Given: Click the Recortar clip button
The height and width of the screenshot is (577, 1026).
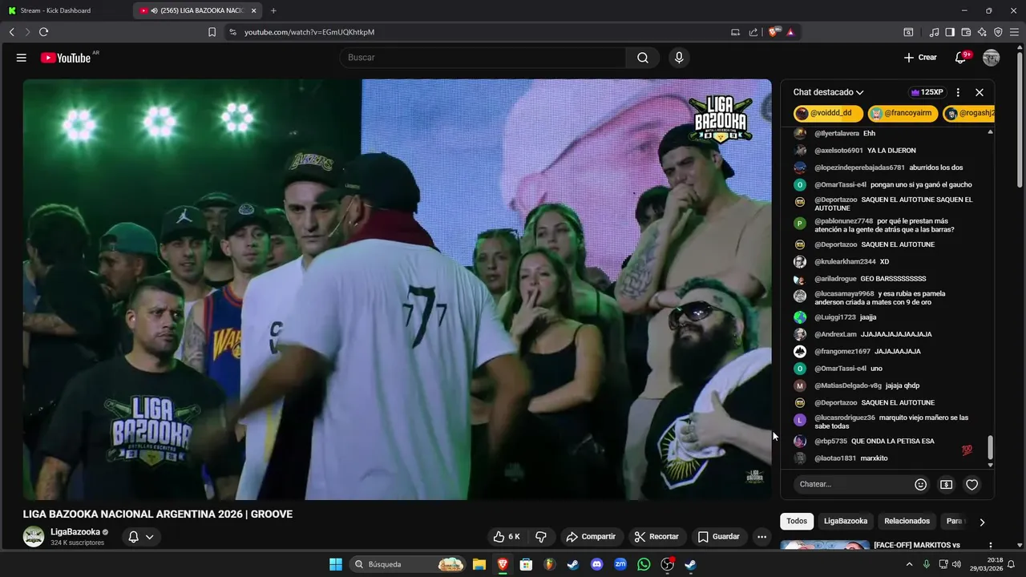Looking at the screenshot, I should 656,537.
